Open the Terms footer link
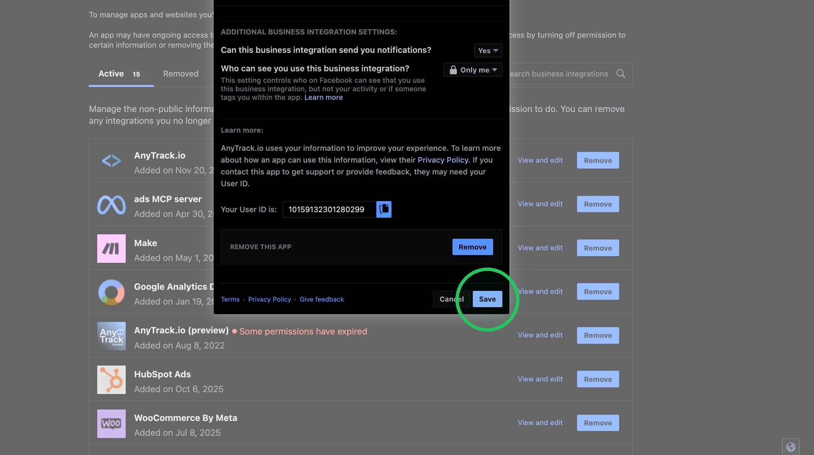Screen dimensions: 814x455 tap(230, 299)
